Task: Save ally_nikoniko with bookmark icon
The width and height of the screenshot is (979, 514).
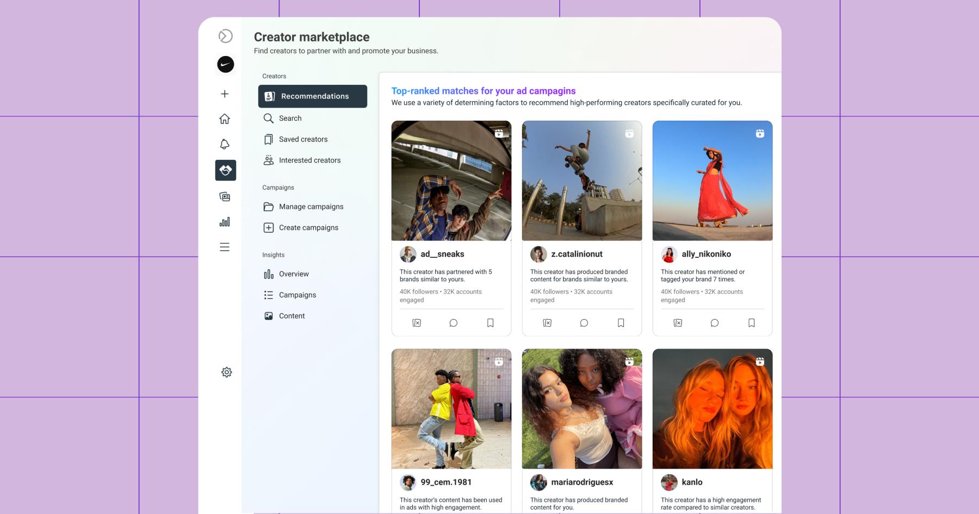Action: click(751, 323)
